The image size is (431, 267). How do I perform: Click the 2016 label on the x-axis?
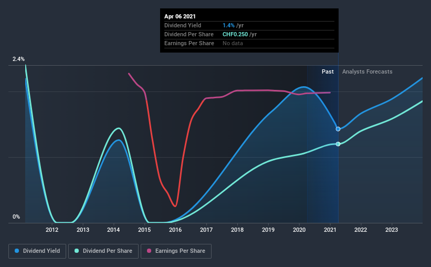[175, 230]
